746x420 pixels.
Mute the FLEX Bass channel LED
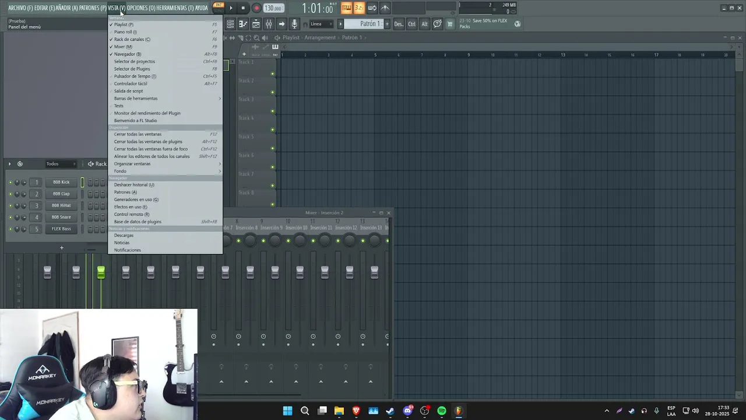point(10,229)
